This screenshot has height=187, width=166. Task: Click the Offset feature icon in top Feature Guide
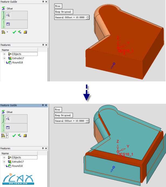tap(3, 8)
